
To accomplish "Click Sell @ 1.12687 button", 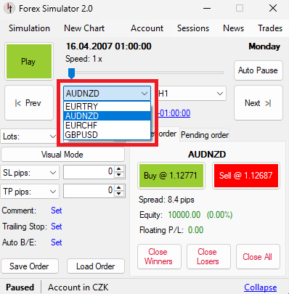I will click(246, 176).
